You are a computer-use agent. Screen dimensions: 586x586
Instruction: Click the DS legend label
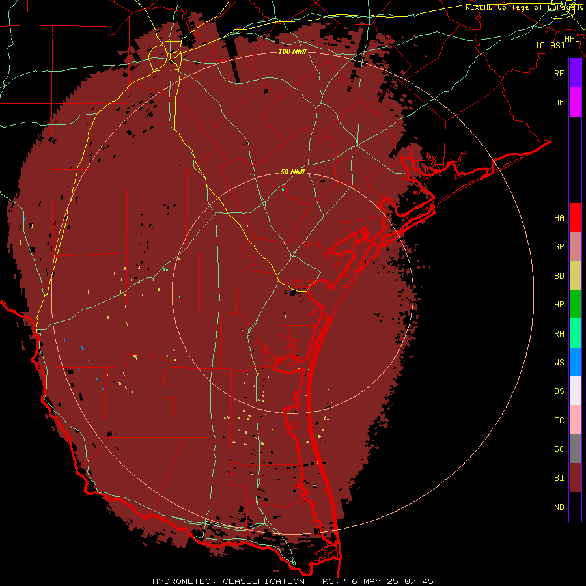(x=559, y=391)
